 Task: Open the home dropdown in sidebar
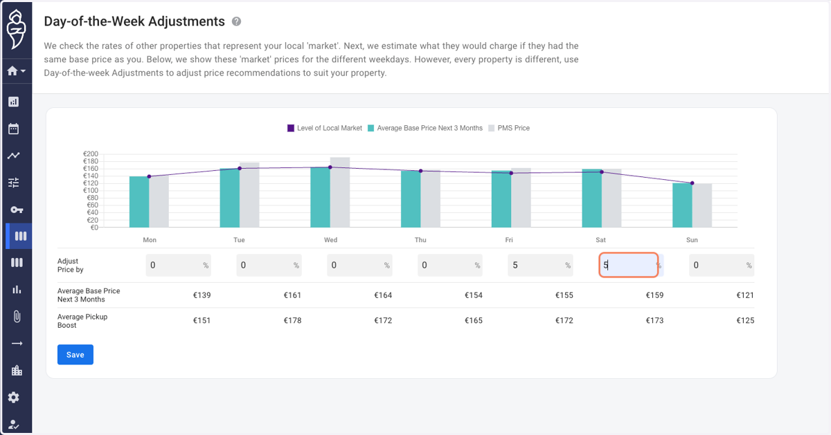[x=16, y=71]
